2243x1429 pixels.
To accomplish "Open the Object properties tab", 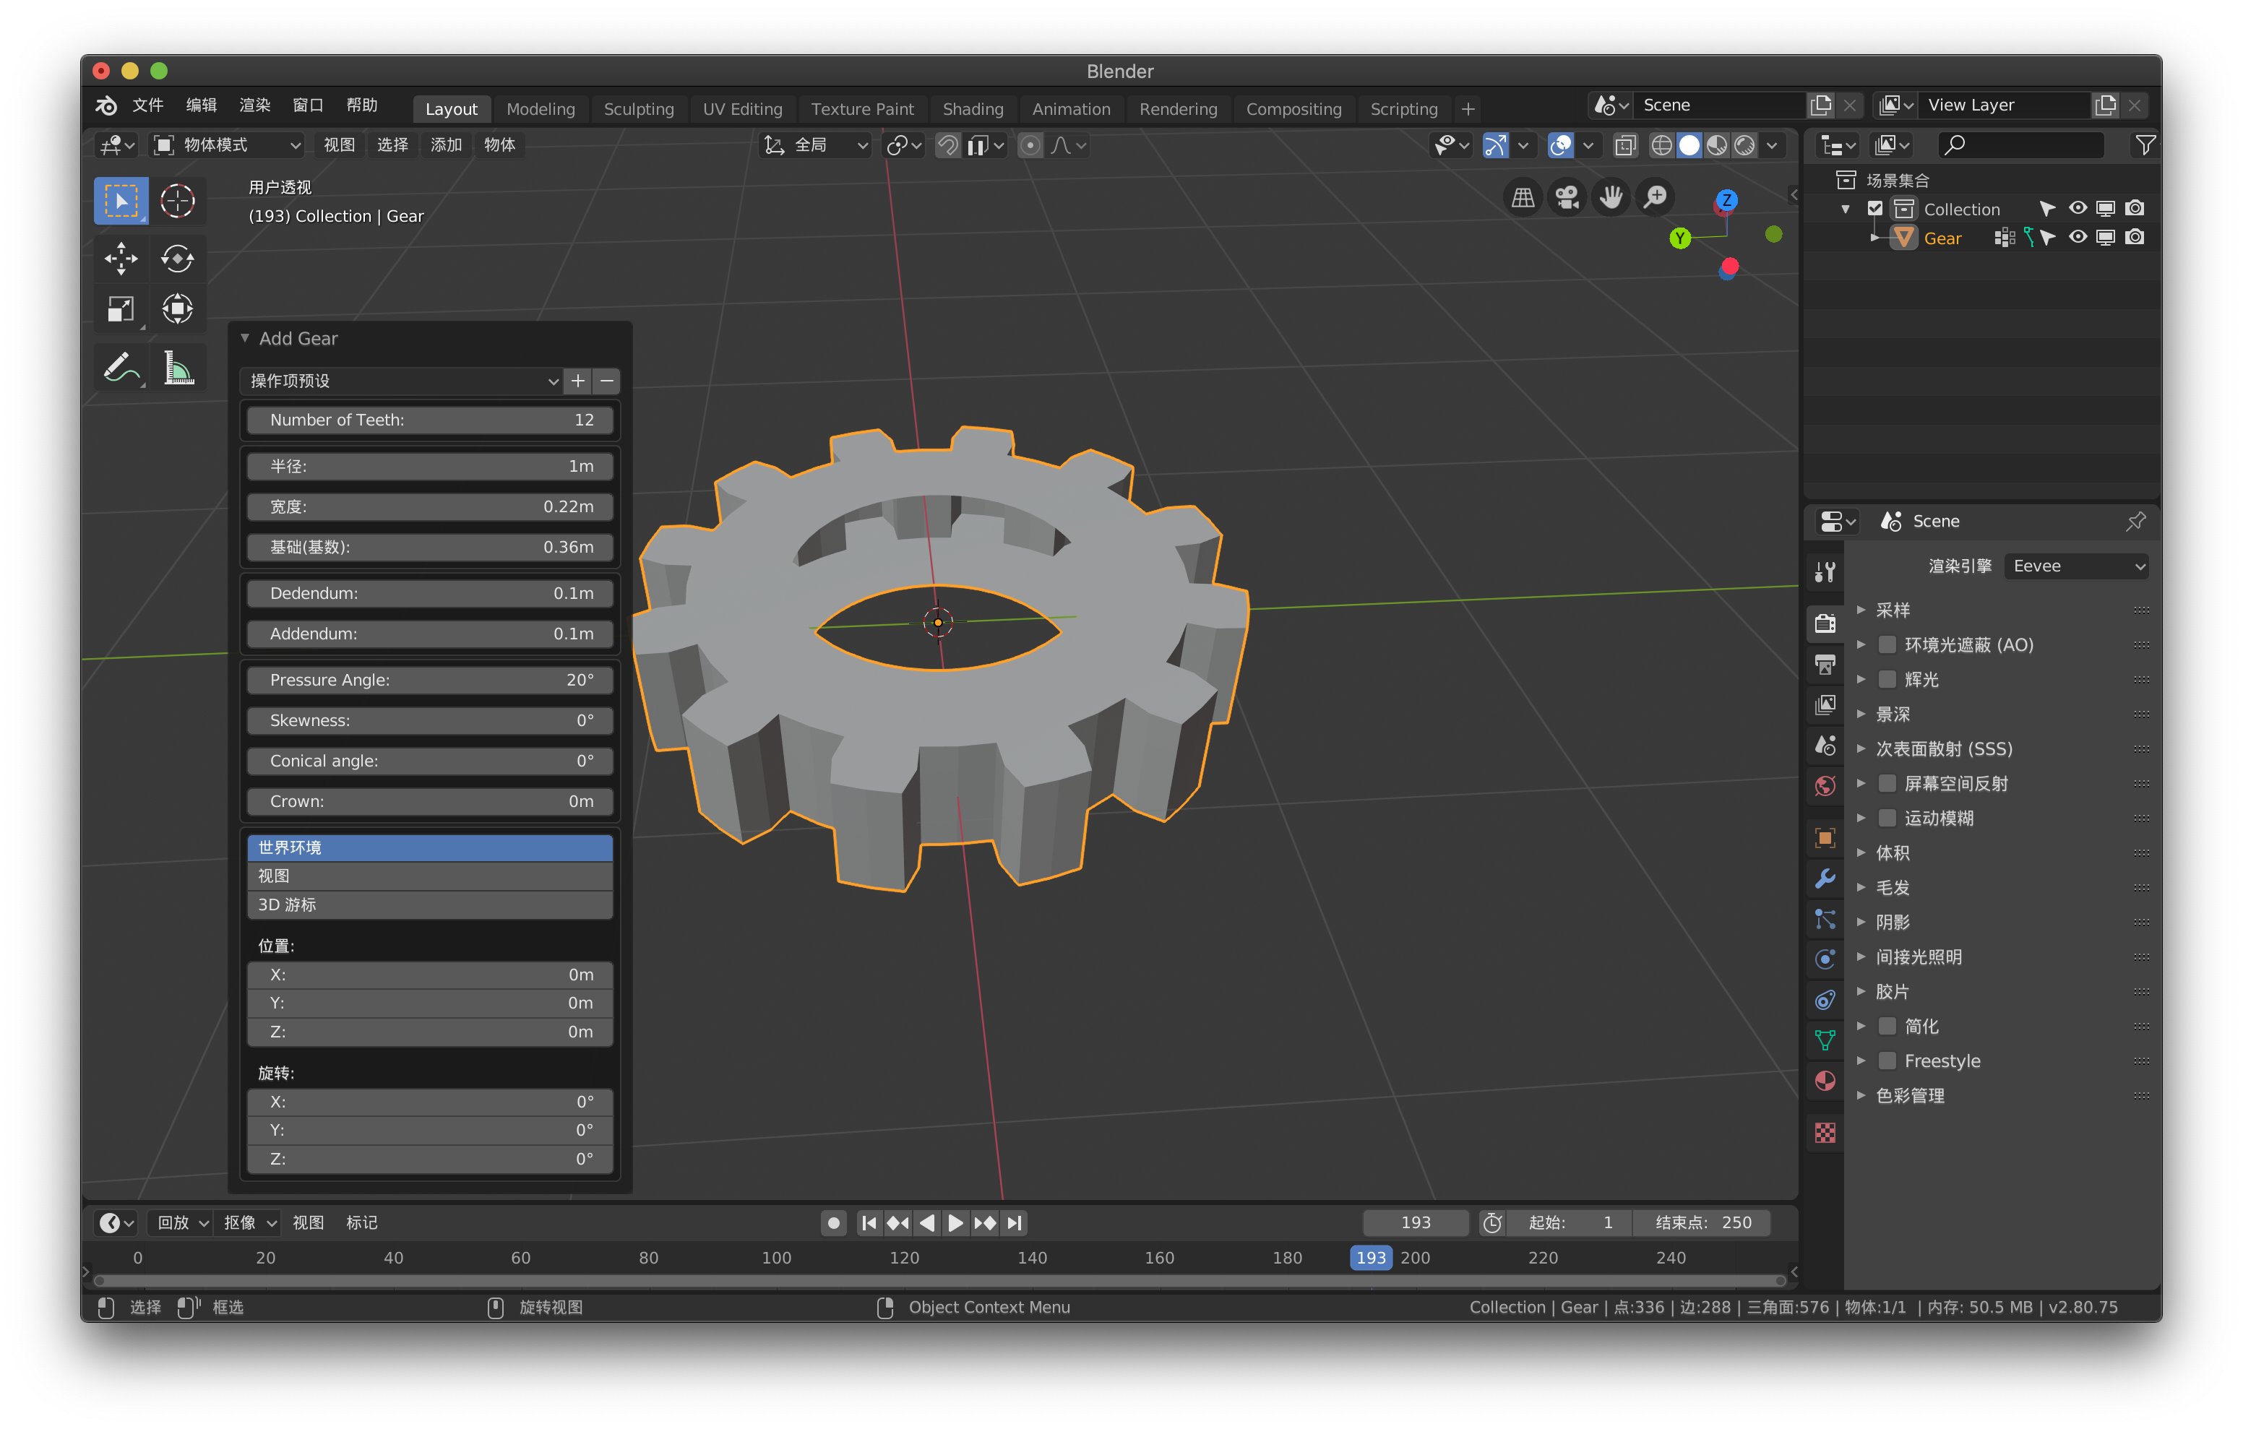I will point(1825,837).
